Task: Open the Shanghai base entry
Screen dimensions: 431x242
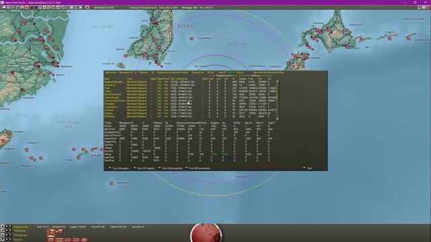Action: coord(109,104)
